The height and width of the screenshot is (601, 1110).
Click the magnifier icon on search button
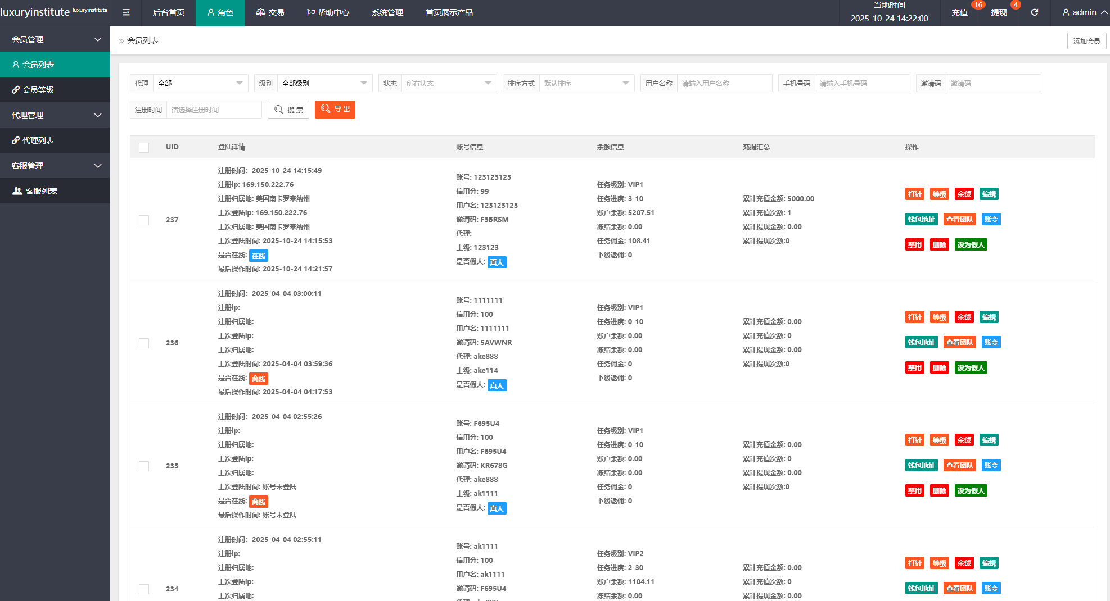279,110
